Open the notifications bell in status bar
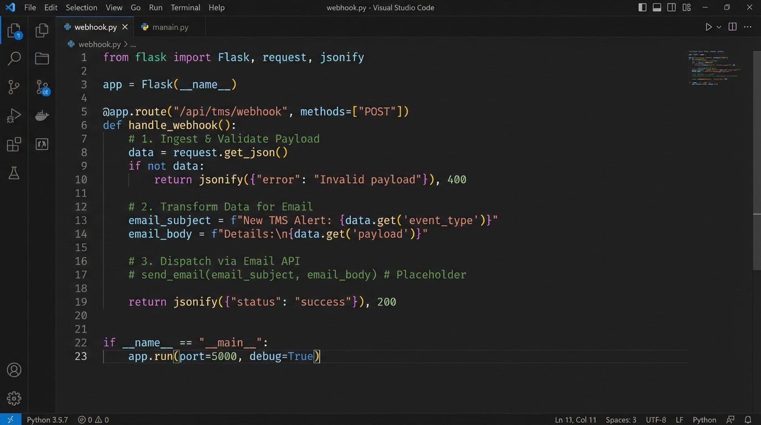The width and height of the screenshot is (761, 425). (748, 419)
